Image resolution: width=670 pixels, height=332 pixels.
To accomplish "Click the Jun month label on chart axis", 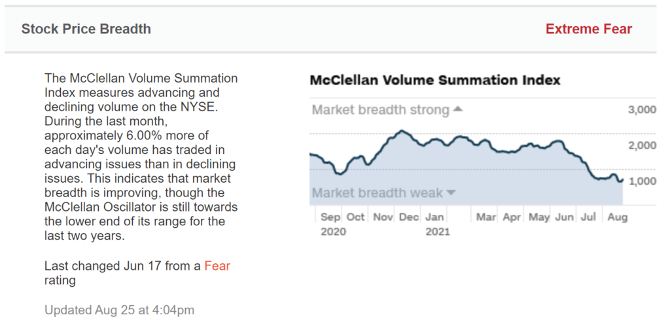I will tap(564, 217).
